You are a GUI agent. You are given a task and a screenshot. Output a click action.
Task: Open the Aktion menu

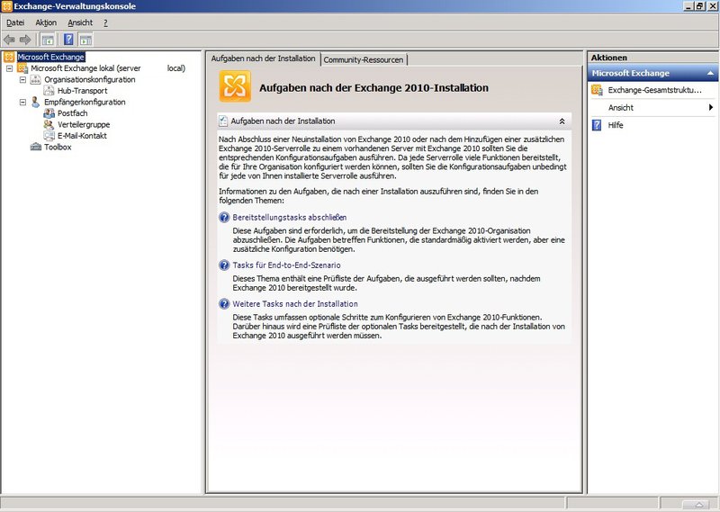click(x=46, y=22)
